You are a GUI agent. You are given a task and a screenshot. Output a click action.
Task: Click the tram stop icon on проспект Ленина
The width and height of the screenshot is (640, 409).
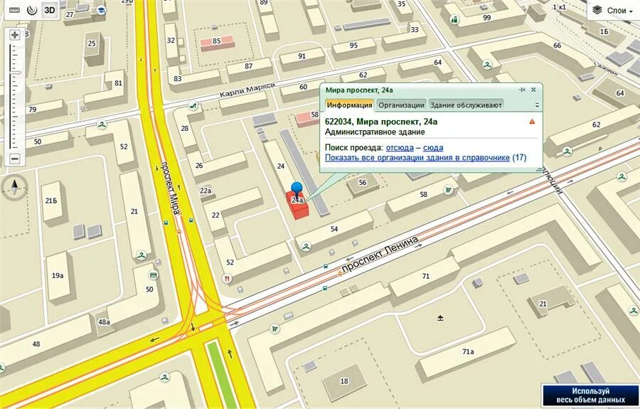click(x=340, y=274)
